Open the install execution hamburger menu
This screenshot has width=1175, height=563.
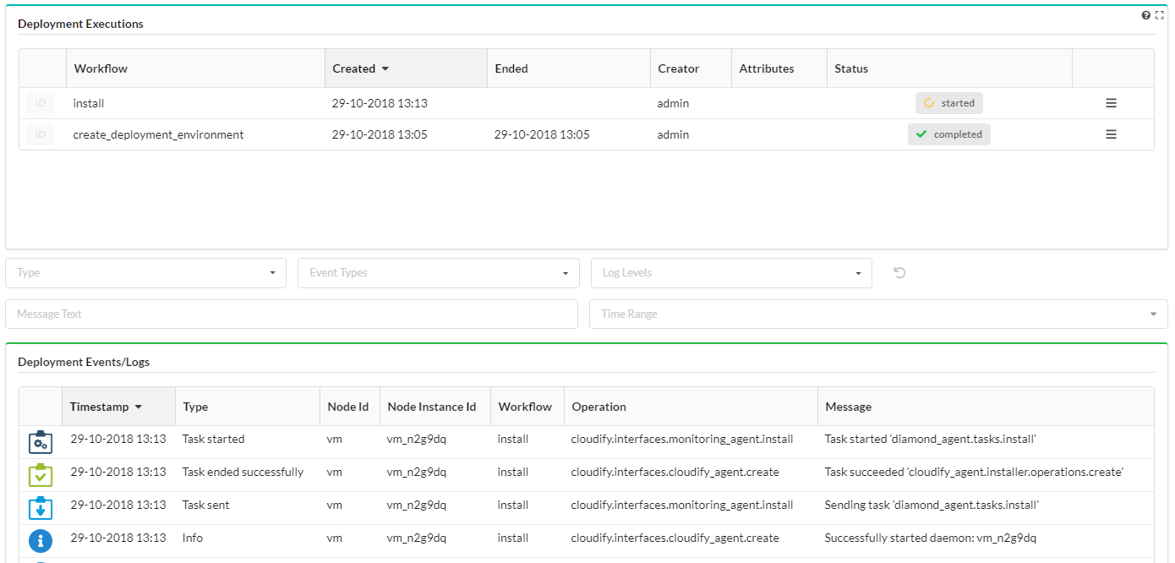(1112, 103)
